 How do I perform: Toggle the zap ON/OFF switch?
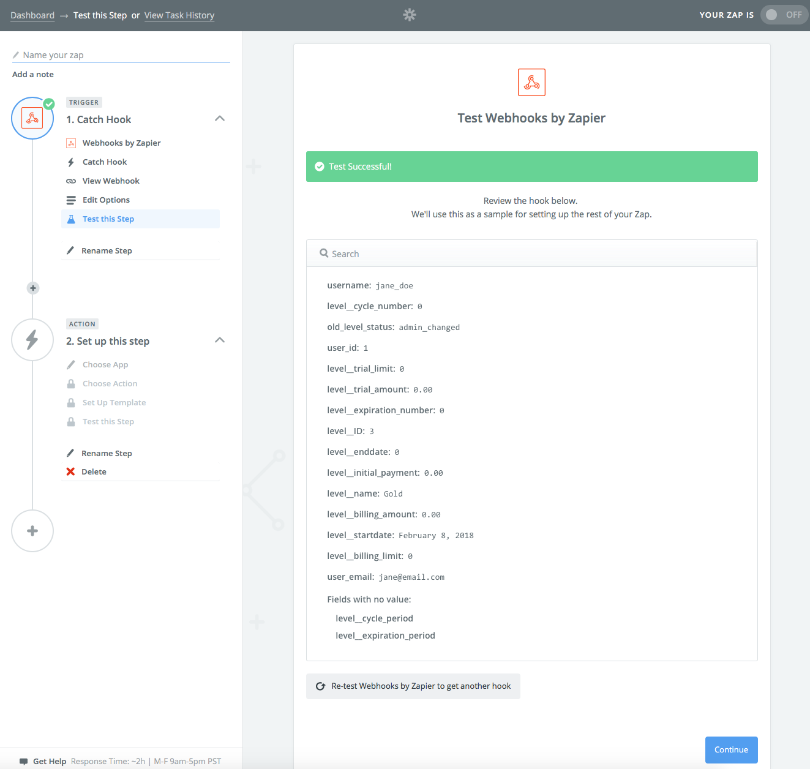point(784,15)
